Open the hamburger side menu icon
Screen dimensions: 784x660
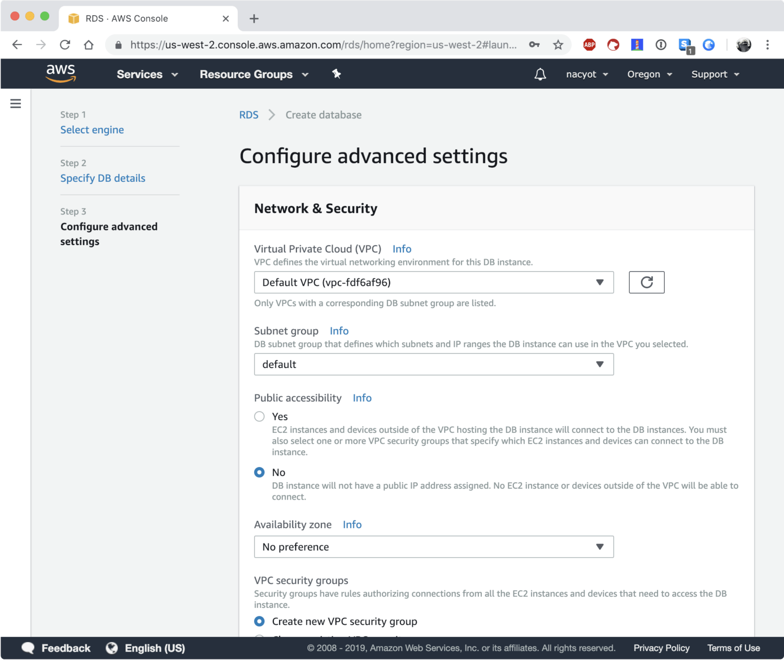[x=16, y=103]
